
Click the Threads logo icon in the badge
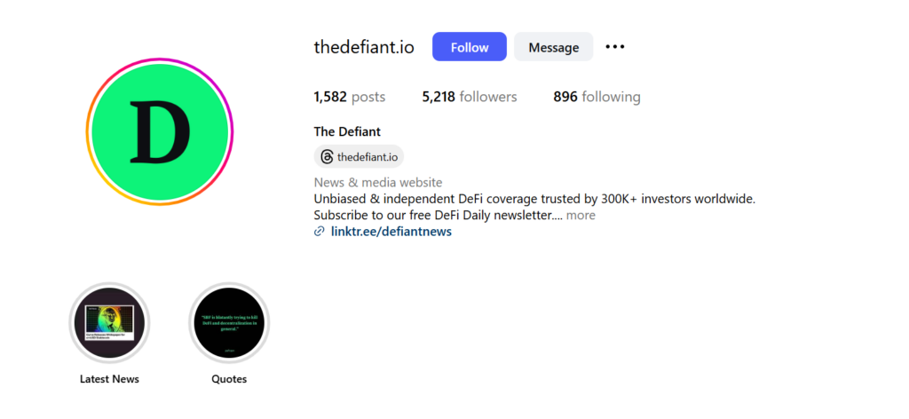tap(327, 156)
